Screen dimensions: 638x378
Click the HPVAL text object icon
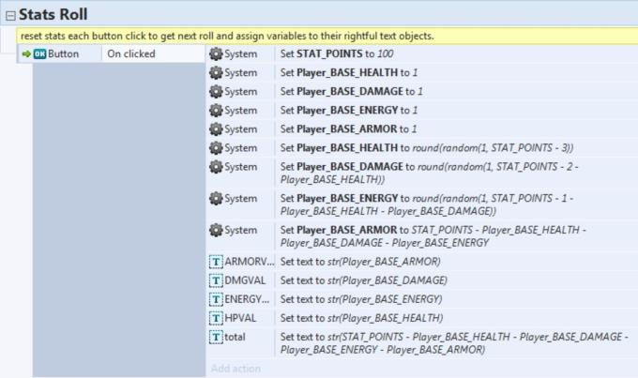coord(216,317)
